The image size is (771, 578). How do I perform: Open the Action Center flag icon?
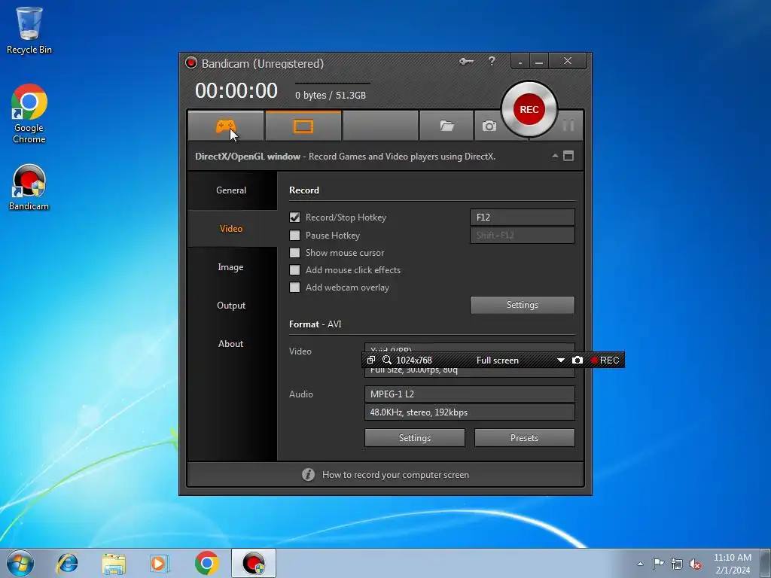(658, 563)
